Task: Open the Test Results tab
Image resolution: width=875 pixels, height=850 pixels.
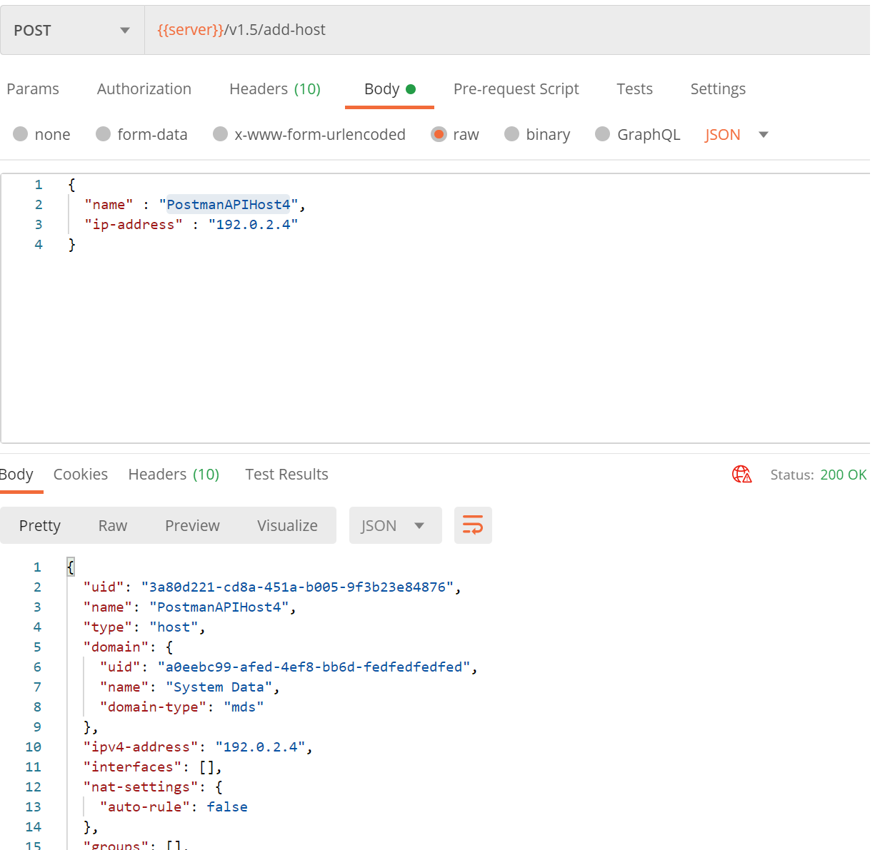Action: click(x=286, y=475)
